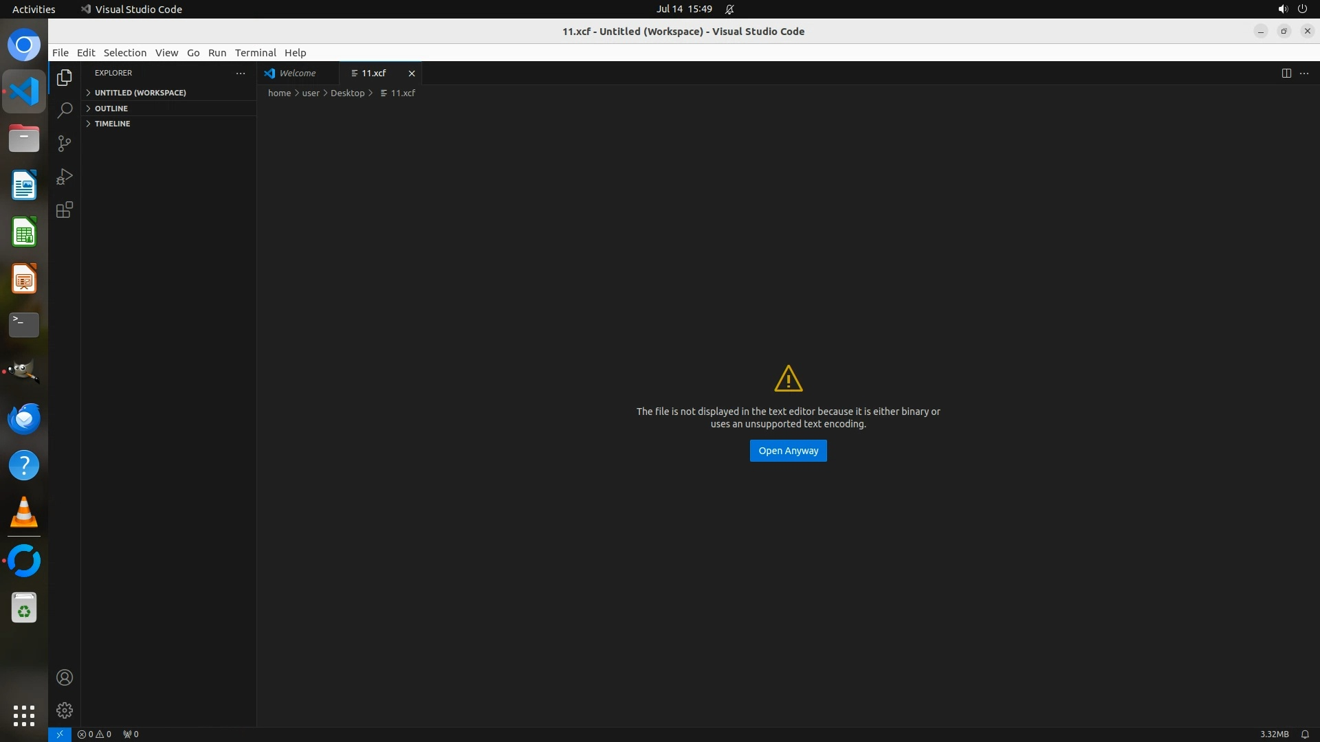Open the Manage gear icon
Image resolution: width=1320 pixels, height=742 pixels.
pyautogui.click(x=65, y=710)
